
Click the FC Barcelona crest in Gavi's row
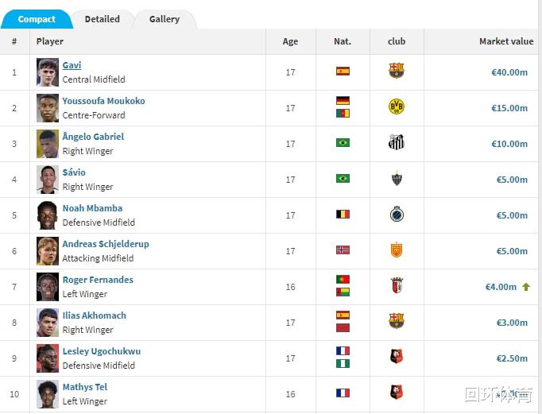pyautogui.click(x=396, y=71)
